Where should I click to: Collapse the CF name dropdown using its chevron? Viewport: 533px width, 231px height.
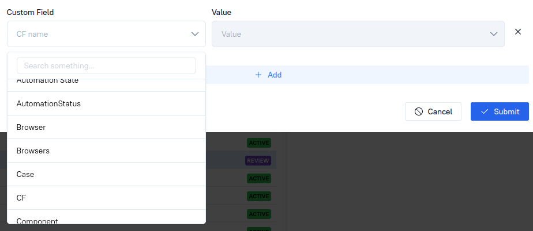click(x=195, y=34)
